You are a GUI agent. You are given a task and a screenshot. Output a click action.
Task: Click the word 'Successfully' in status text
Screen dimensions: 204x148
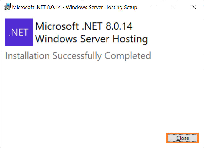click(x=77, y=56)
